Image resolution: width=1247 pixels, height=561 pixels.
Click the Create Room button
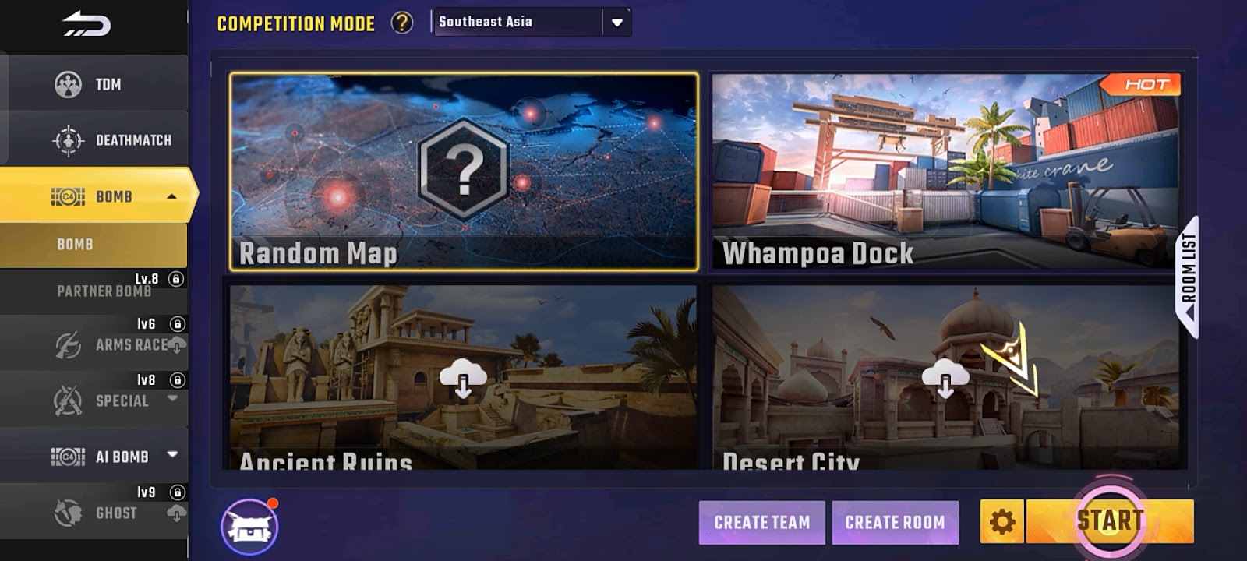tap(895, 522)
